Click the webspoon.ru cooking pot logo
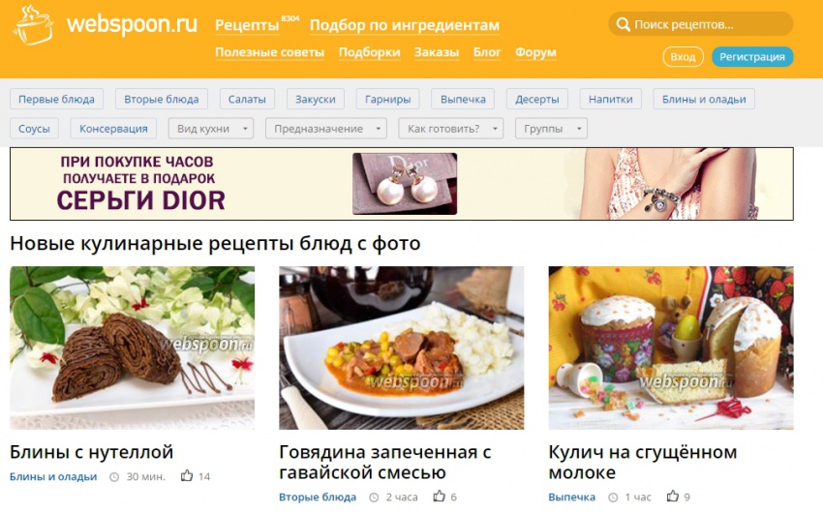This screenshot has width=823, height=513. (34, 26)
